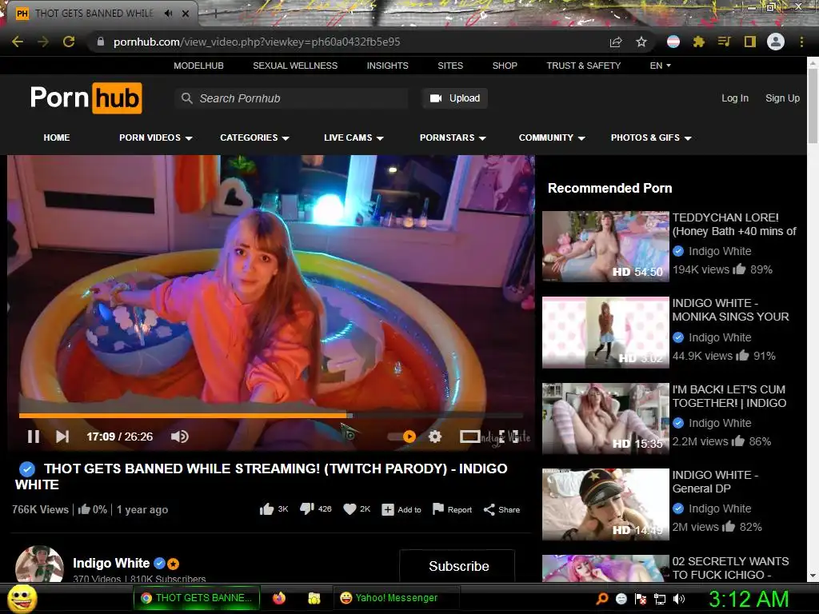Switch to Yahoo! Messenger taskbar item
Image resolution: width=819 pixels, height=614 pixels.
tap(397, 598)
